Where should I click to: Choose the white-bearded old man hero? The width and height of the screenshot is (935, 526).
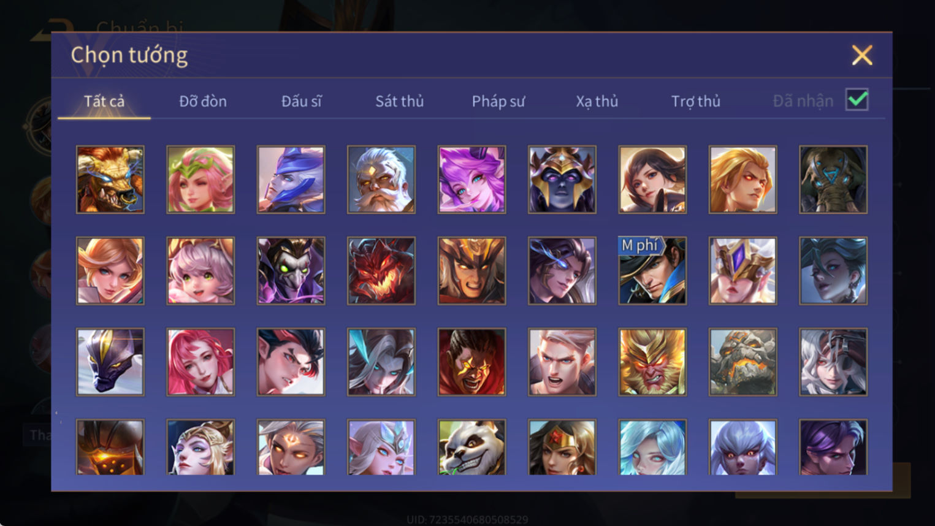pyautogui.click(x=381, y=180)
